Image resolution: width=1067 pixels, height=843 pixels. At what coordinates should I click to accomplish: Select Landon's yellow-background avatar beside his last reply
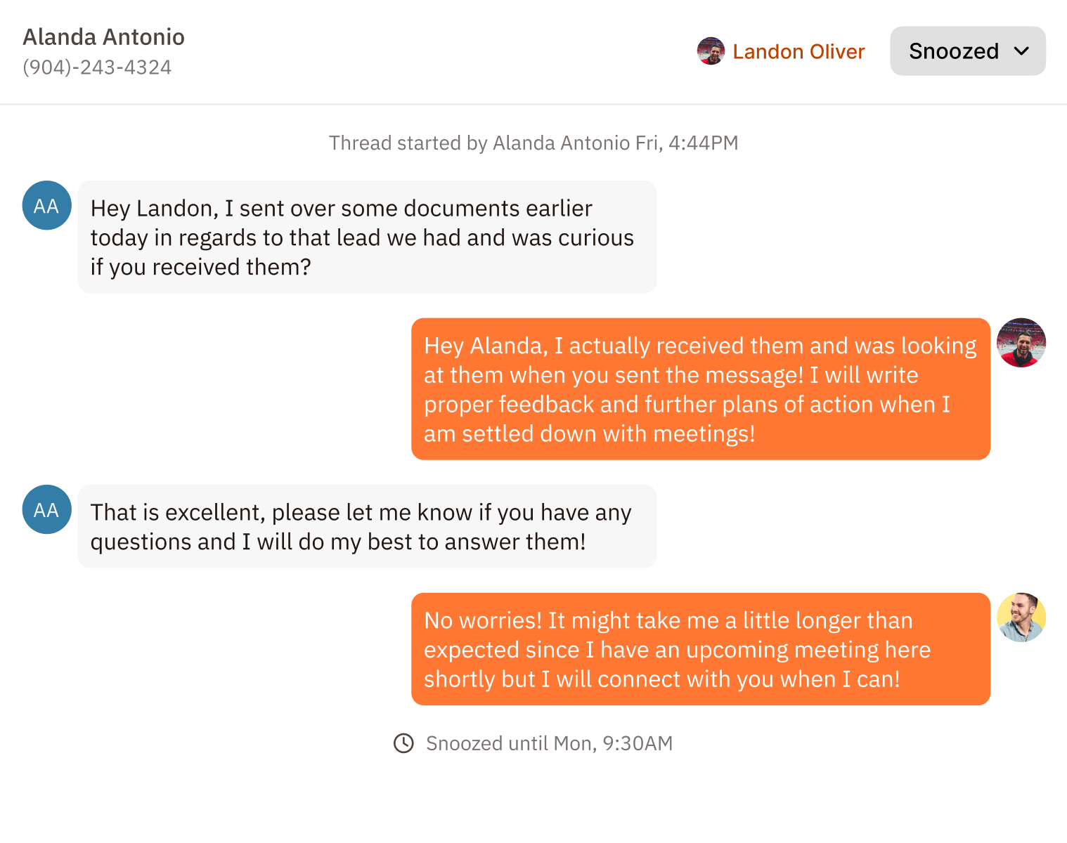[1021, 617]
